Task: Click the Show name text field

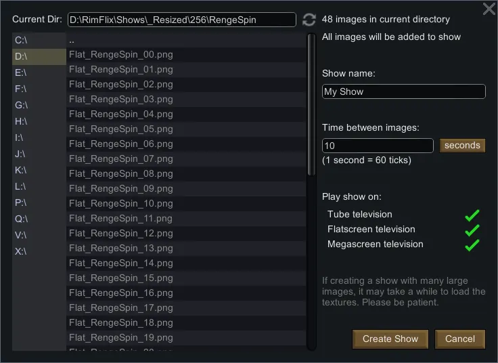Action: [403, 92]
